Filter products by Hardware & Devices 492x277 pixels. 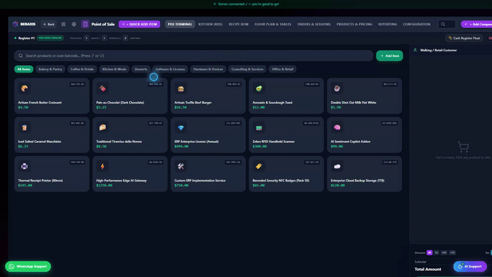208,69
